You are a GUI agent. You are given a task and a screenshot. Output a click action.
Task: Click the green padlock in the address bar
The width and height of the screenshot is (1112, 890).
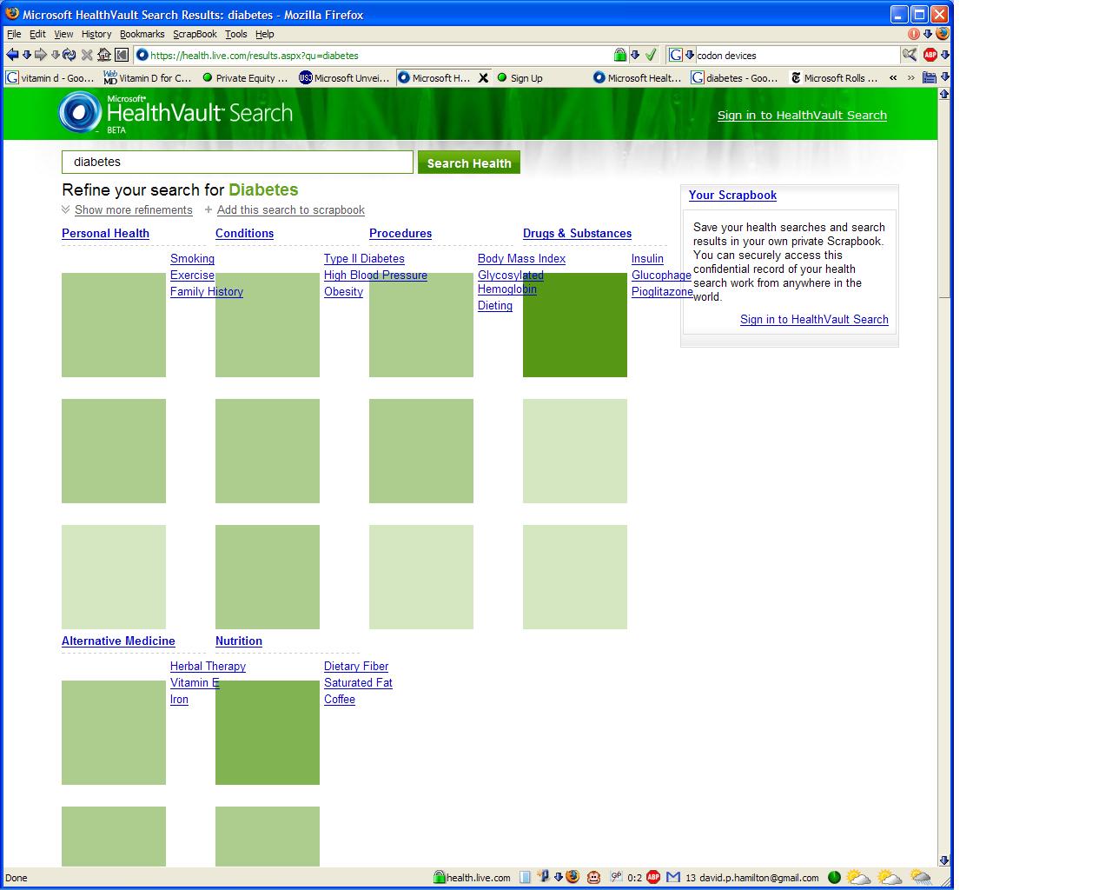619,55
